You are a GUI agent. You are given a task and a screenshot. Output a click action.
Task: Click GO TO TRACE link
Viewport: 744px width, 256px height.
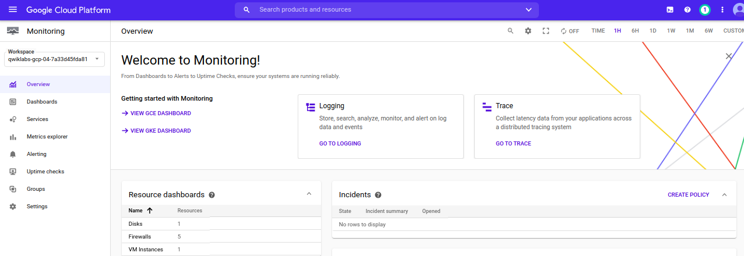coord(513,144)
